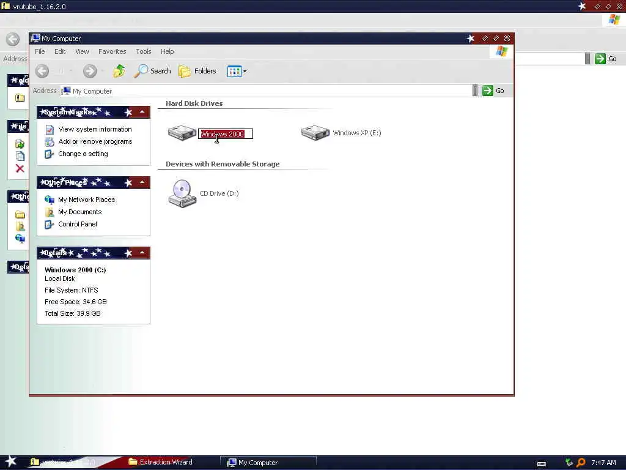Image resolution: width=626 pixels, height=470 pixels.
Task: Open the Edit menu
Action: 60,51
